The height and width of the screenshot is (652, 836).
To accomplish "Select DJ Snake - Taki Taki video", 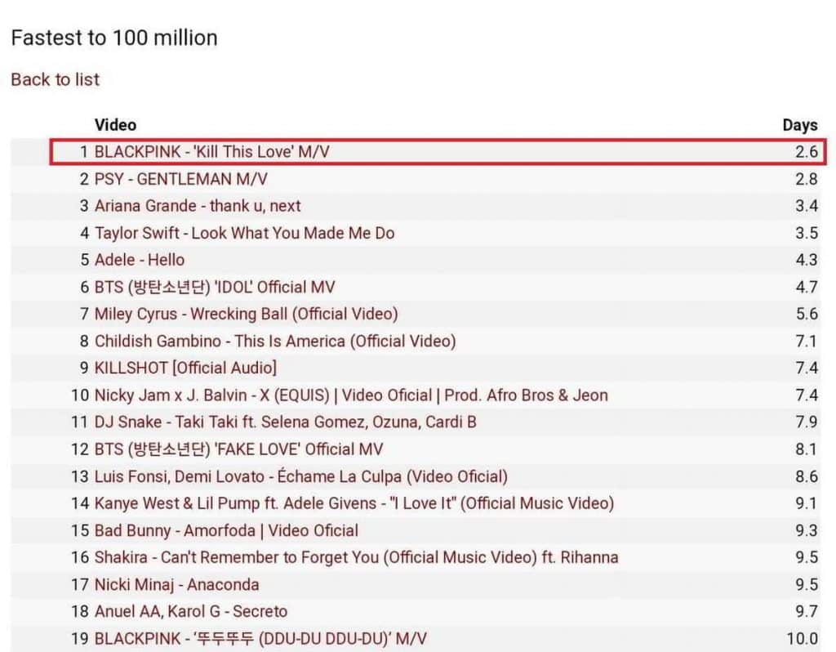I will [286, 422].
